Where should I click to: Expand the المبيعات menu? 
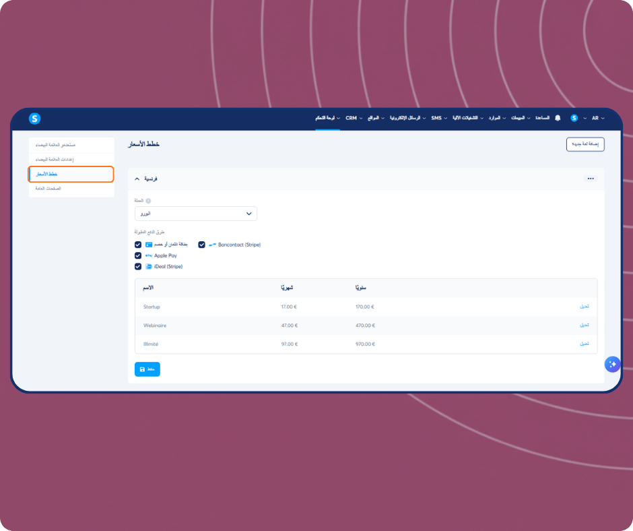pos(521,118)
